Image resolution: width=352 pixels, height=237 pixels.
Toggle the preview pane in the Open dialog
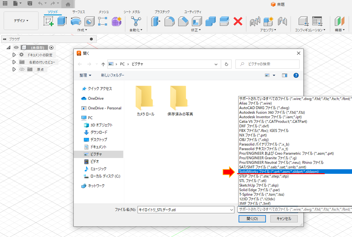pyautogui.click(x=284, y=76)
